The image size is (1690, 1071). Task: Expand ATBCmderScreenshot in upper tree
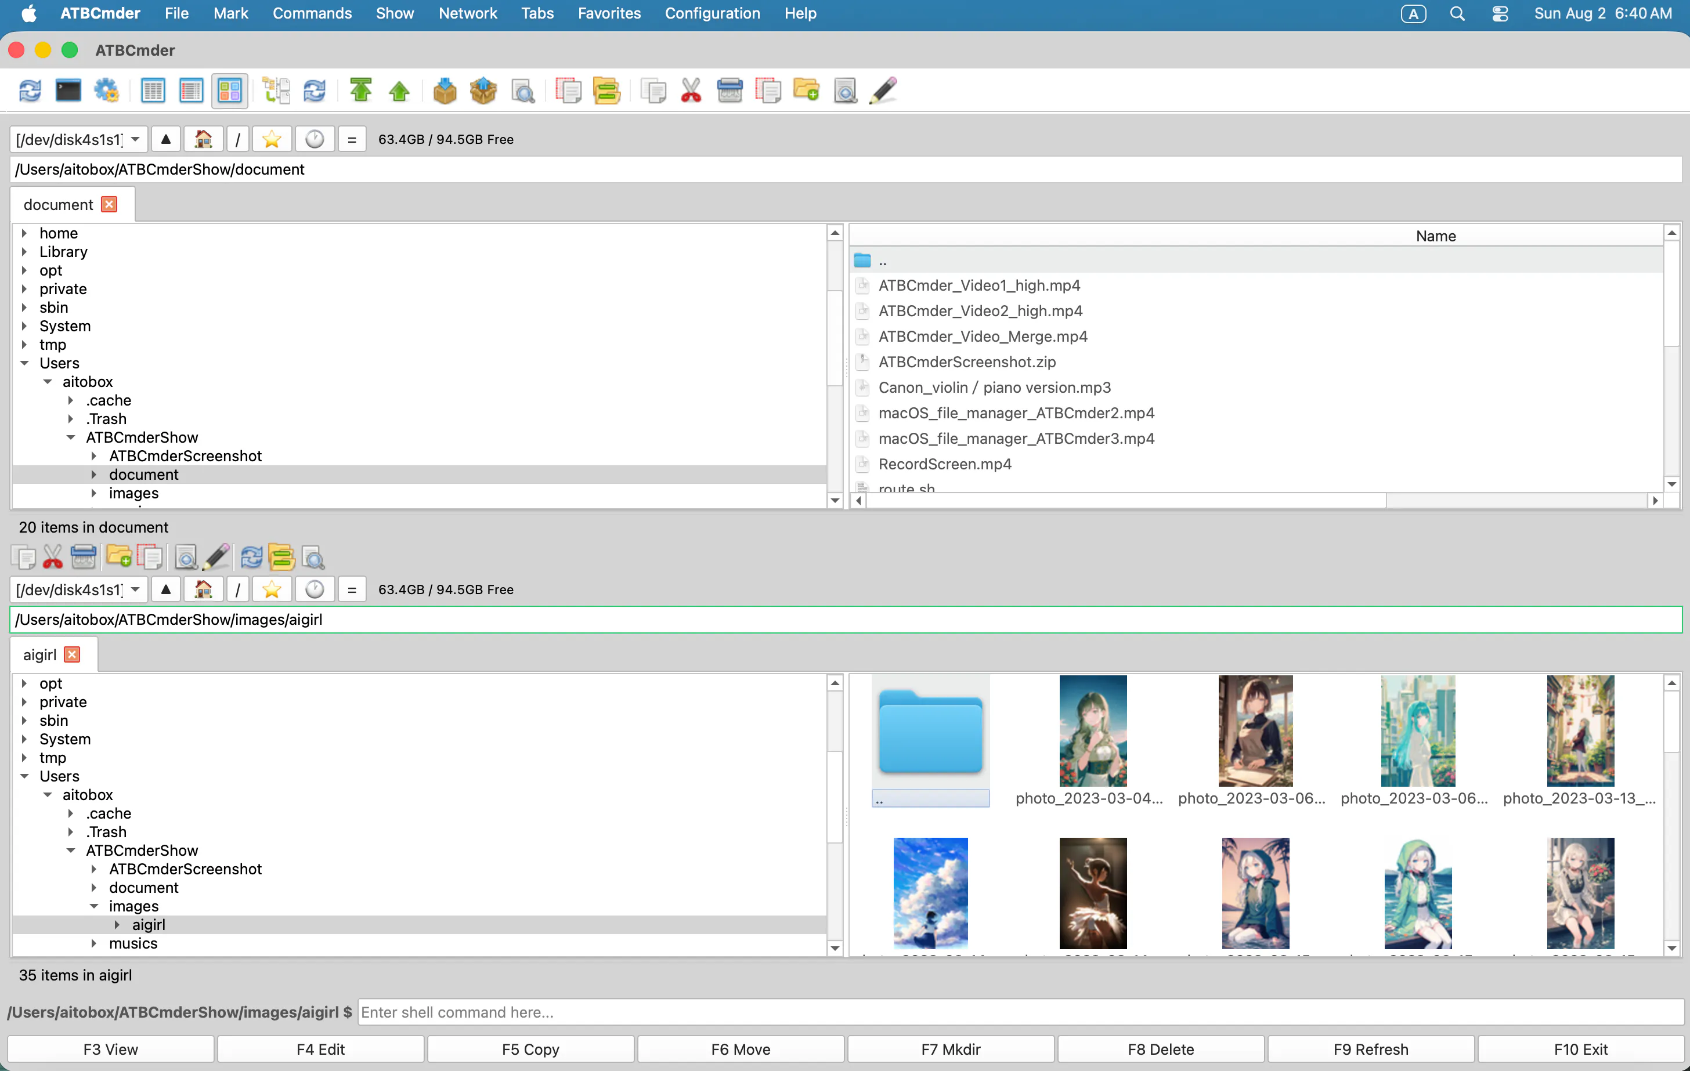click(x=93, y=456)
